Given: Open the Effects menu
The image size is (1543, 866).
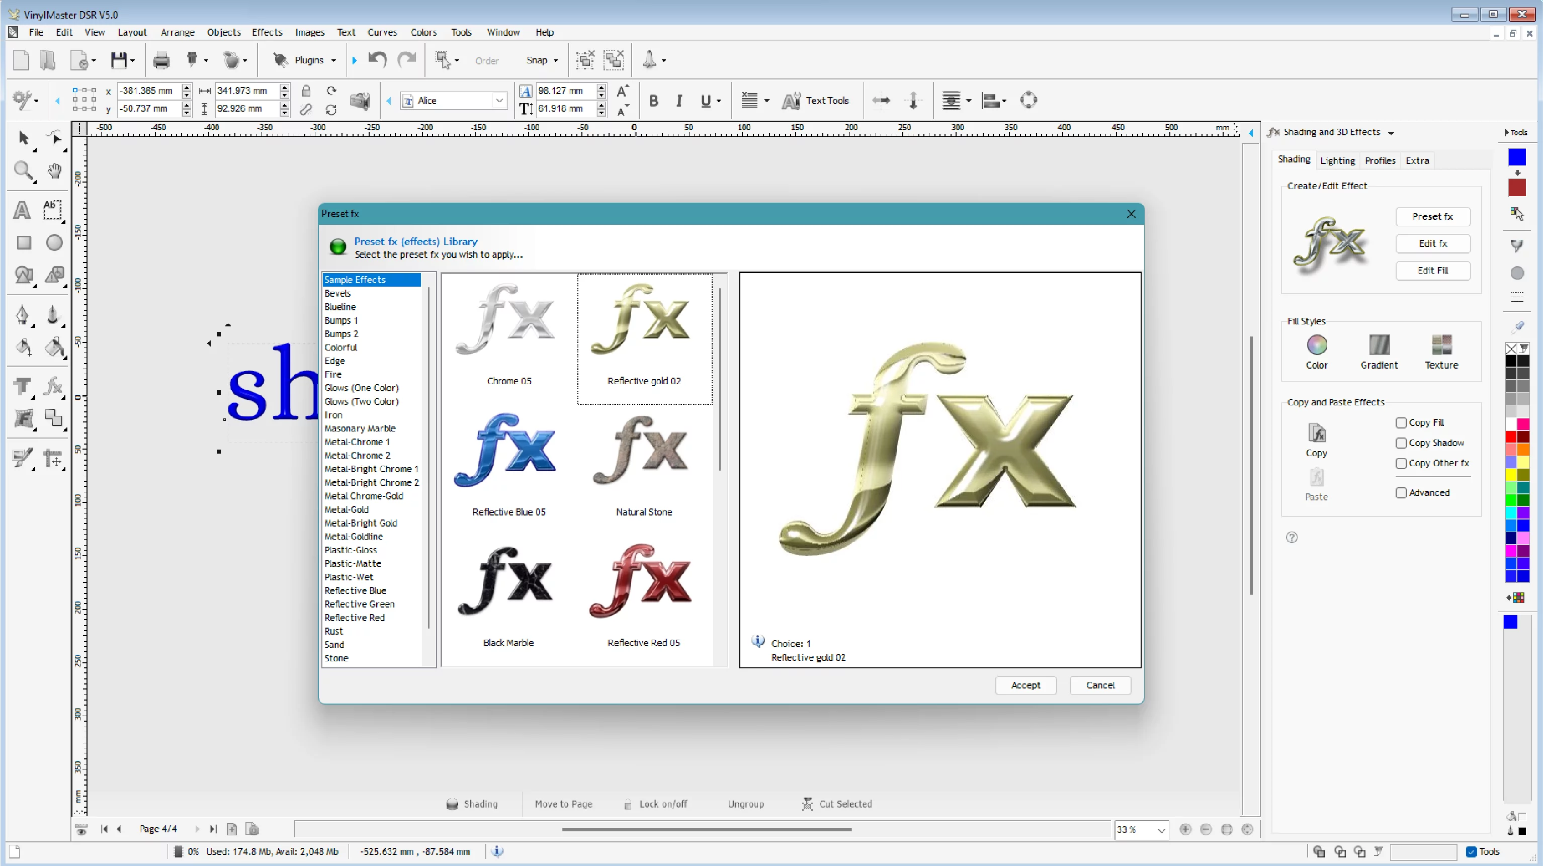Looking at the screenshot, I should (x=267, y=32).
